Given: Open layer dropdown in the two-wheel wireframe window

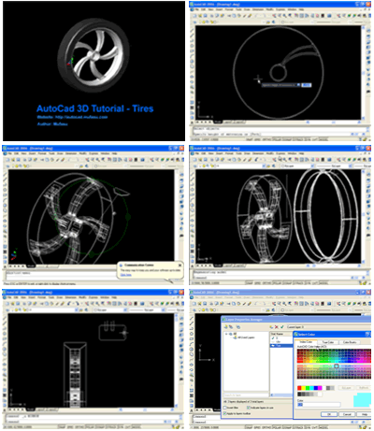Looking at the screenshot, I should 265,165.
